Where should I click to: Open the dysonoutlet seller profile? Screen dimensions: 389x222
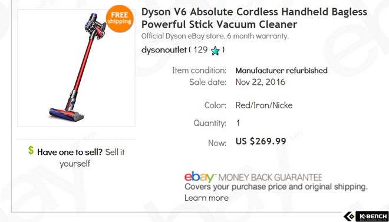(x=164, y=50)
